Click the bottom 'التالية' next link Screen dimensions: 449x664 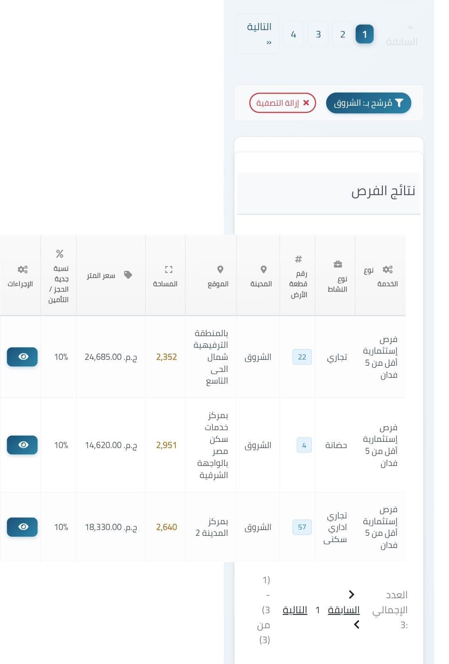coord(295,610)
